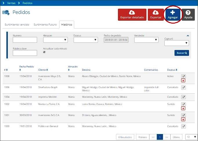198x141 pixels.
Task: Click client Diseñadora Graph
Action: [48, 87]
